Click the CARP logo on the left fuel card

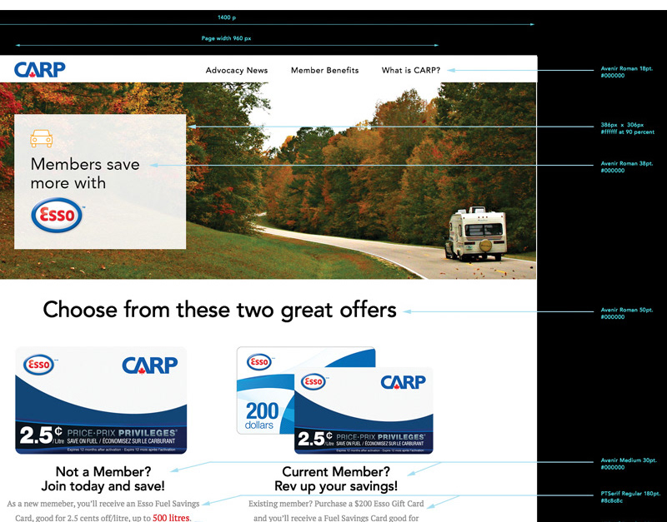(150, 365)
